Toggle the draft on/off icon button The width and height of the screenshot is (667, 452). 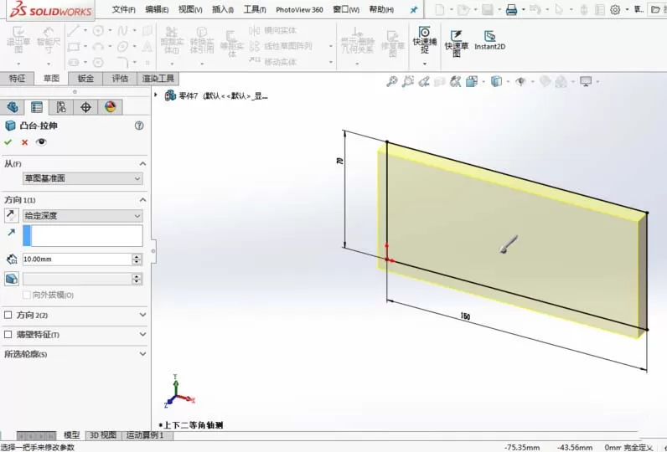pyautogui.click(x=12, y=279)
